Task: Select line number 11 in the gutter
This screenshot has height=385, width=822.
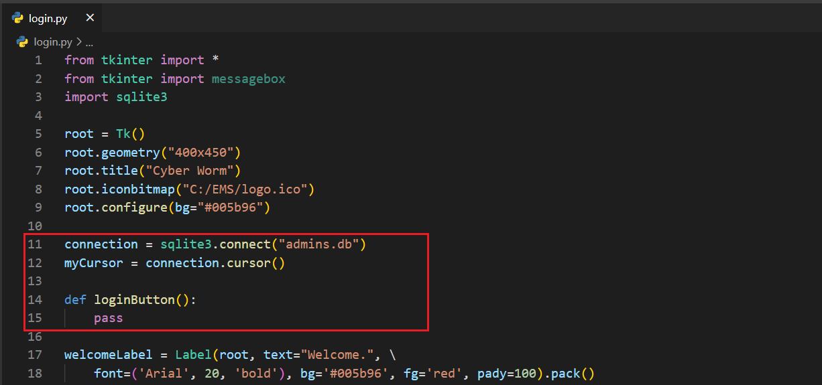Action: [x=34, y=244]
